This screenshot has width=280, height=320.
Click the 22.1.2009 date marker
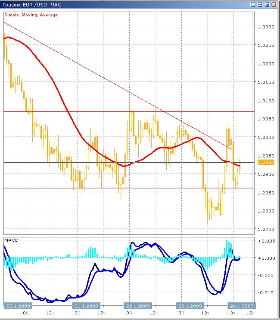[139, 306]
